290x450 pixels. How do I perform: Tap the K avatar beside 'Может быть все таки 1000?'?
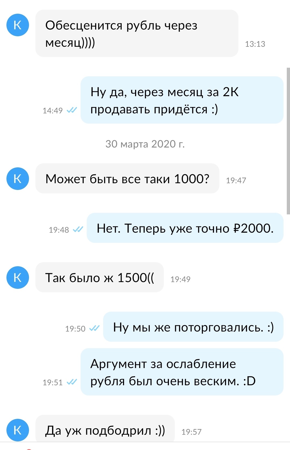point(18,179)
